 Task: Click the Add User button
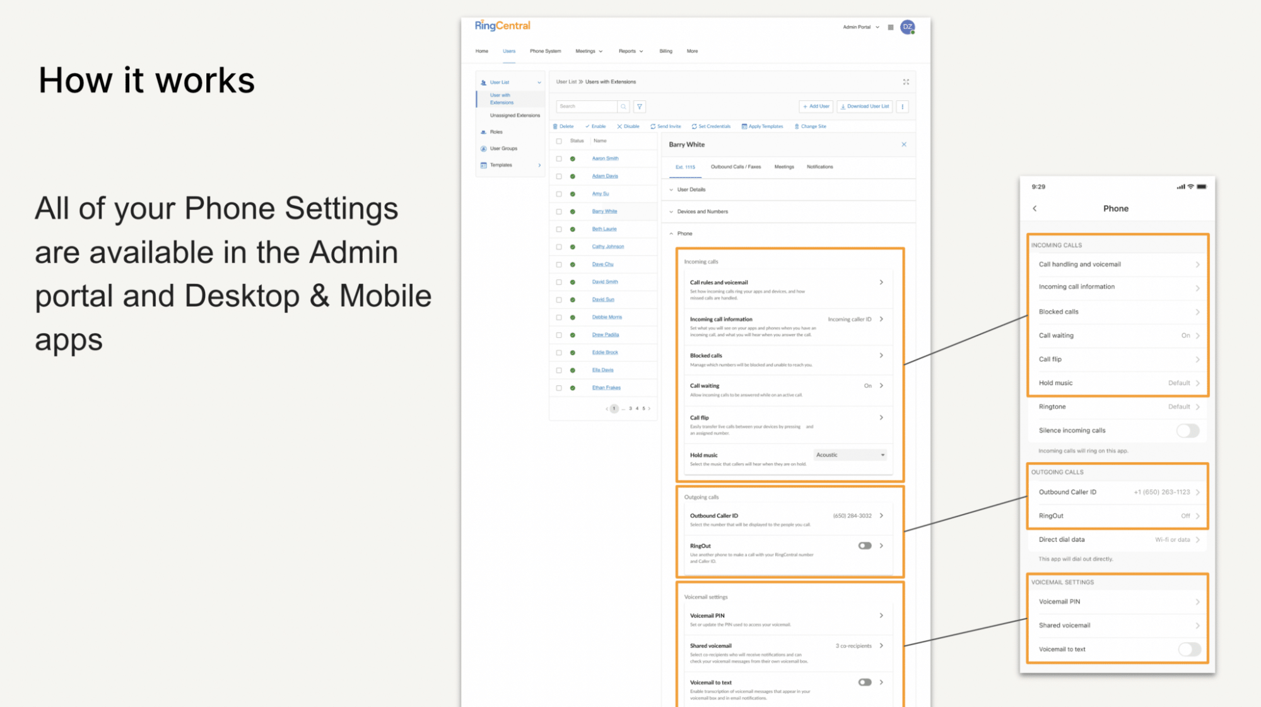[815, 106]
